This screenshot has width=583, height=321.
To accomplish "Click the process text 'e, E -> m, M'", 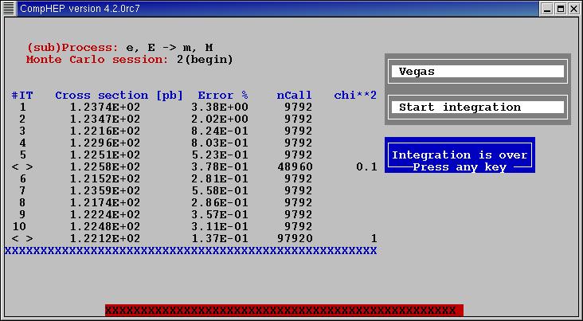I will pyautogui.click(x=169, y=48).
